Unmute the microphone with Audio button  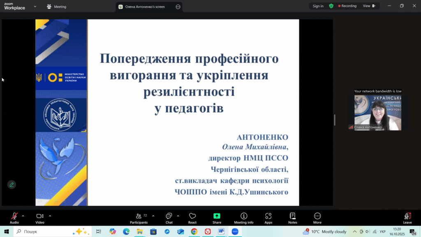click(x=14, y=218)
